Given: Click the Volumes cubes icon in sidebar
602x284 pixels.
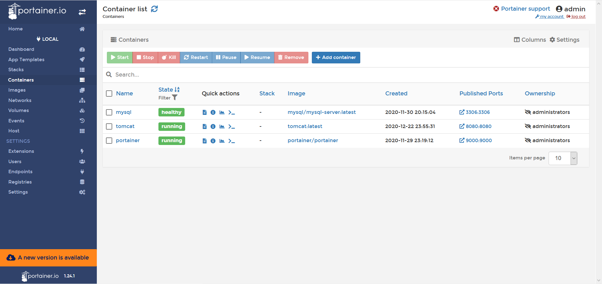Looking at the screenshot, I should click(82, 110).
